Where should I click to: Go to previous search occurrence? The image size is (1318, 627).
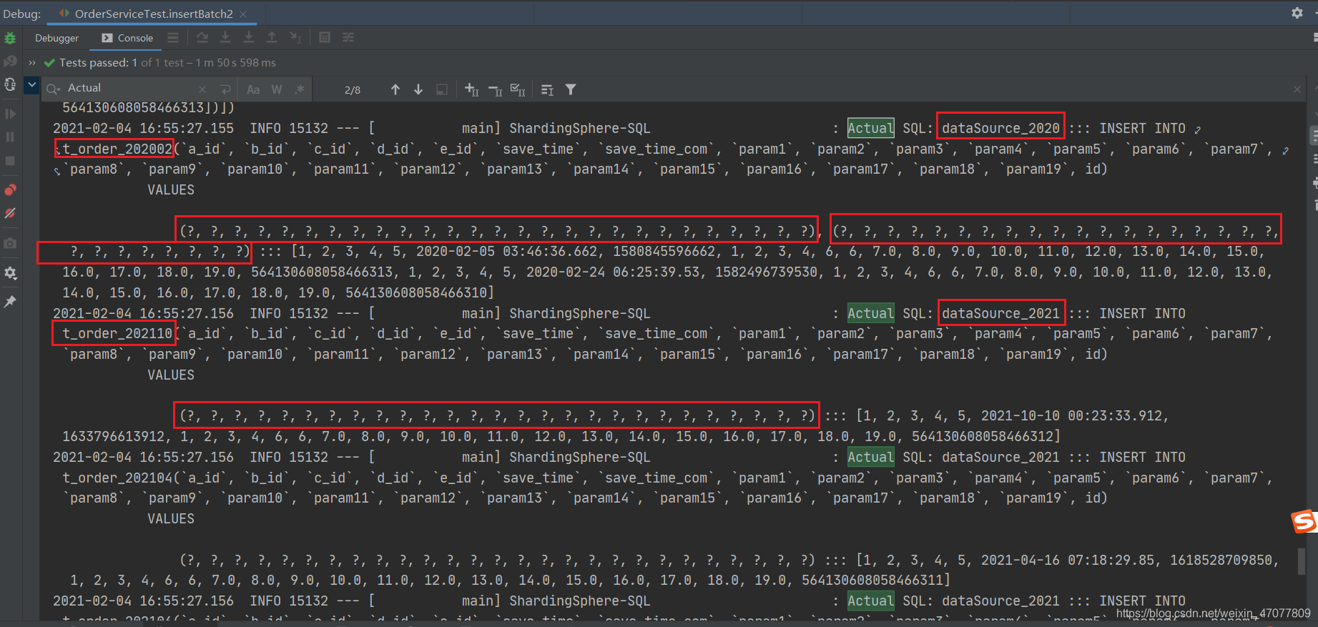(x=395, y=89)
